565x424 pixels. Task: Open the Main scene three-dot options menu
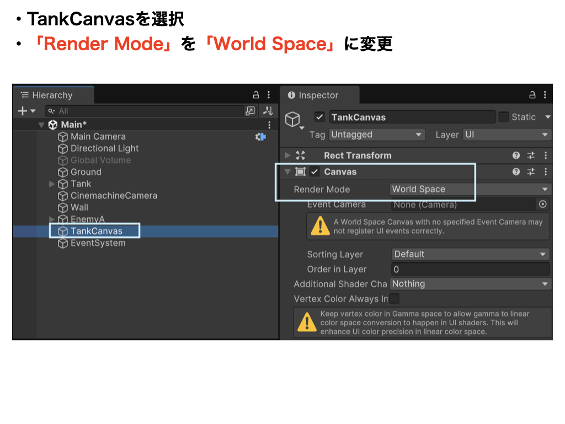(269, 125)
